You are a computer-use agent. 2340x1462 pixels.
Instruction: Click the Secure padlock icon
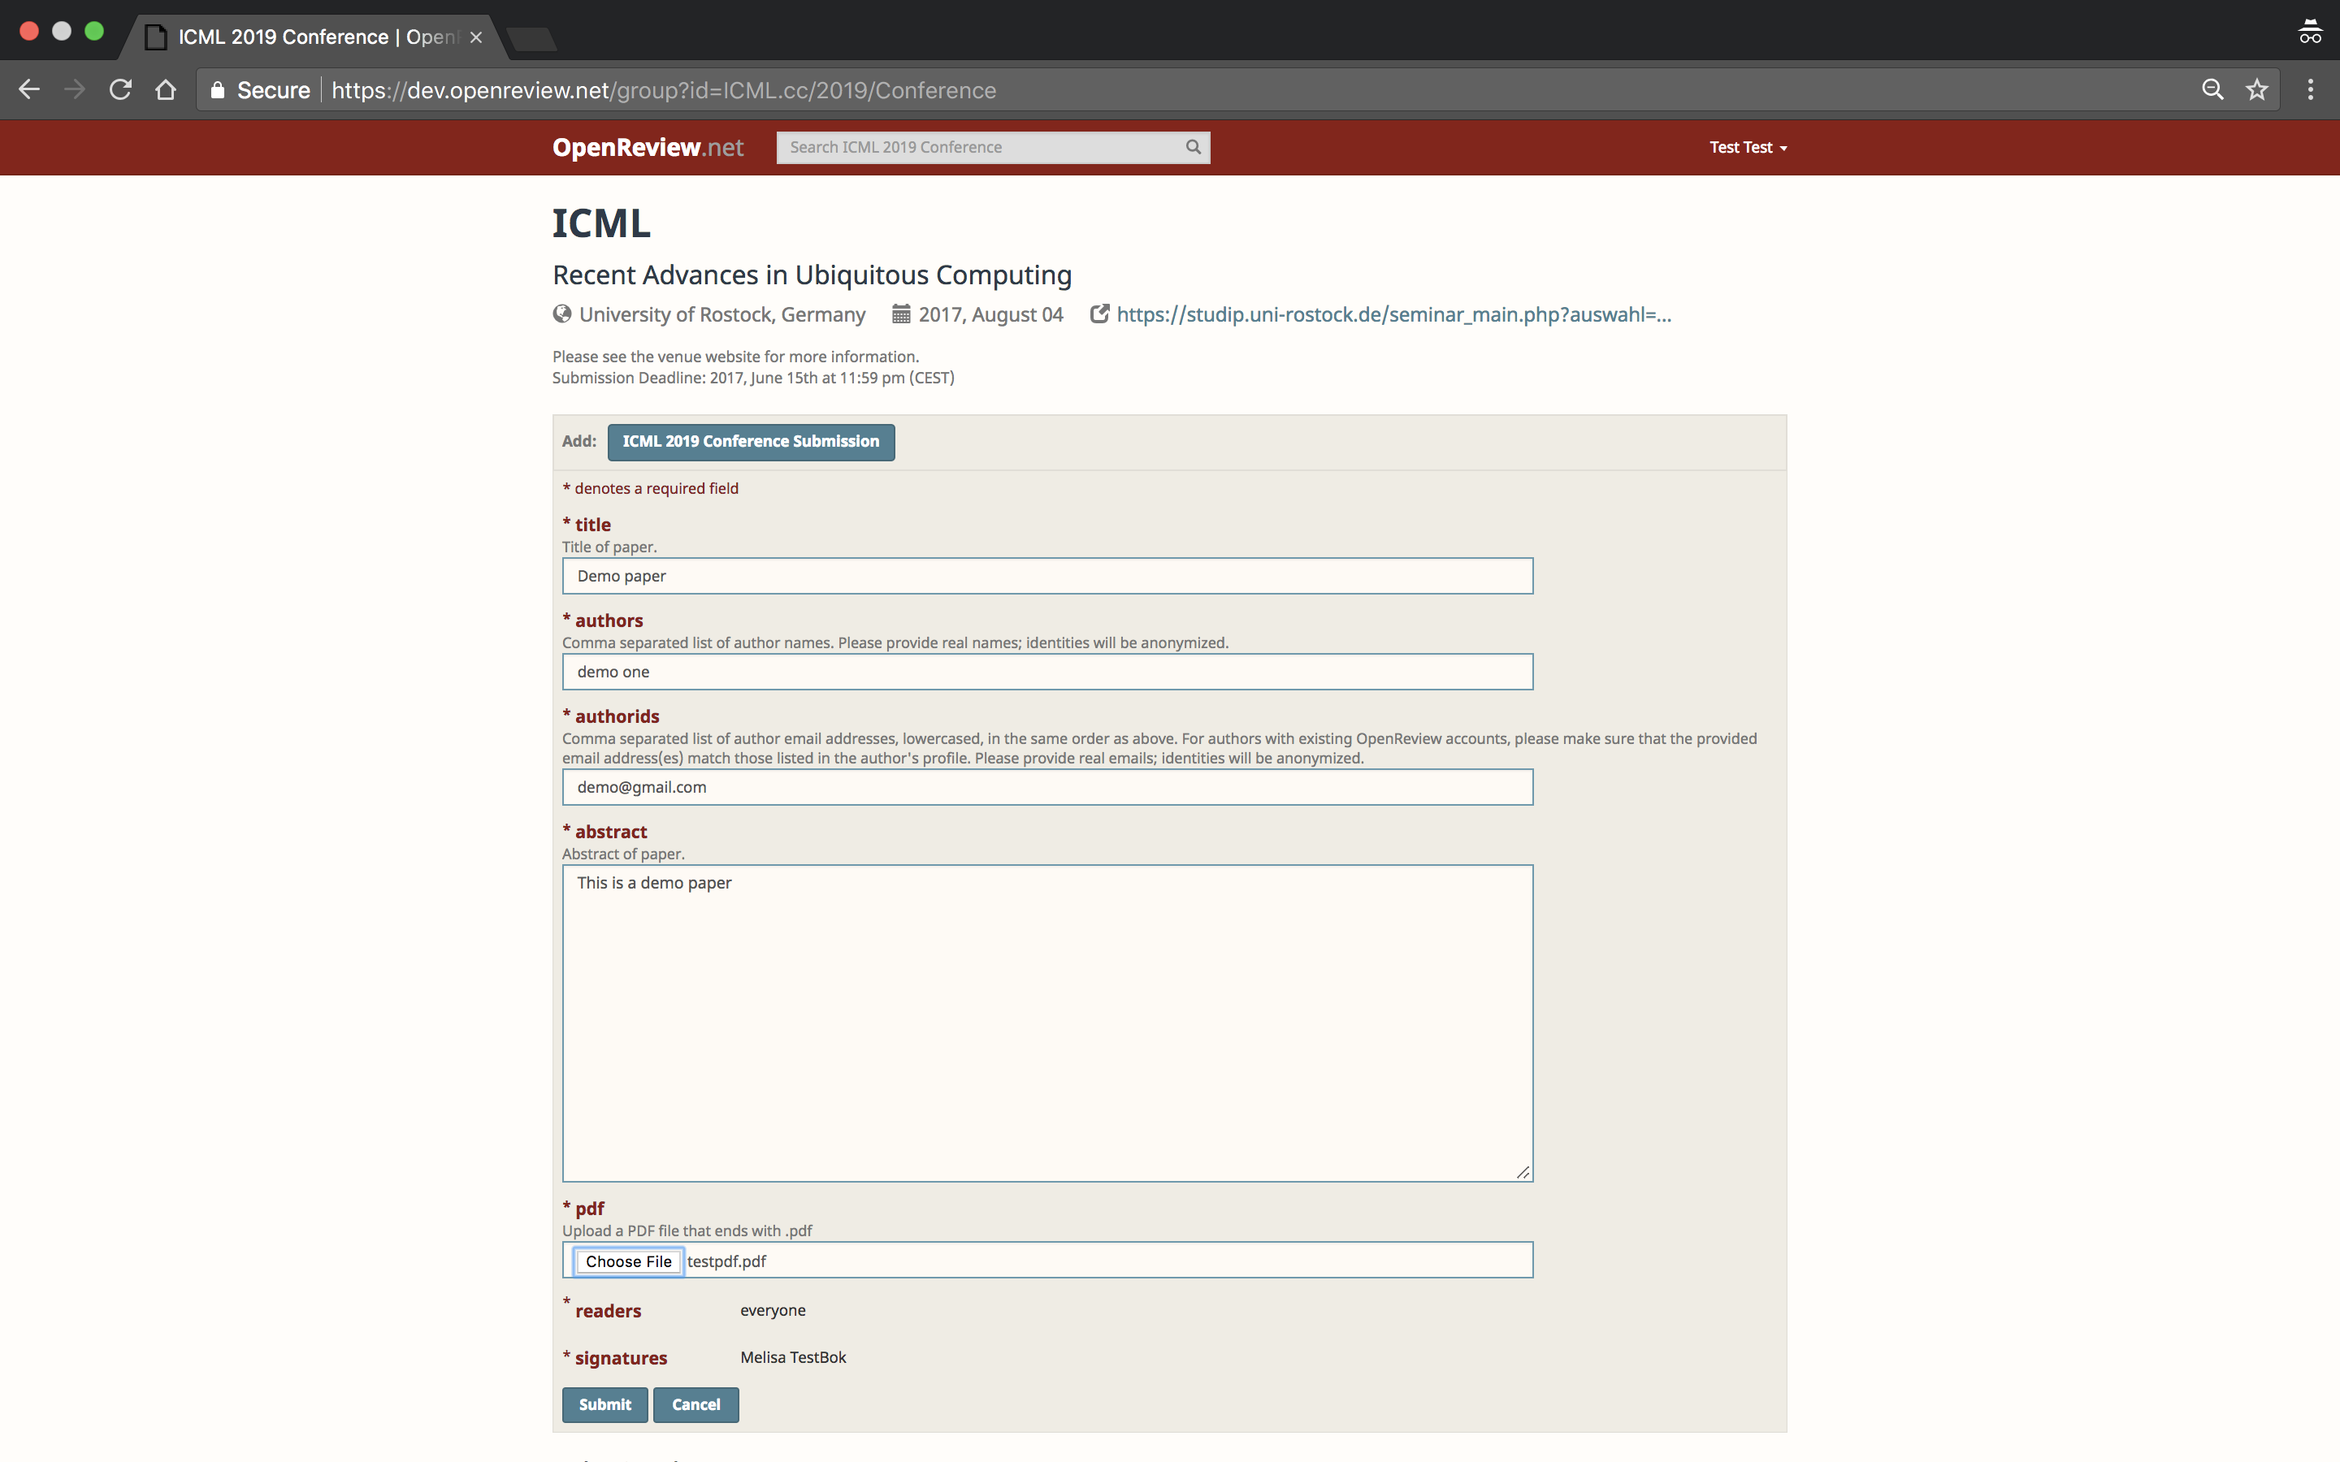pos(218,90)
